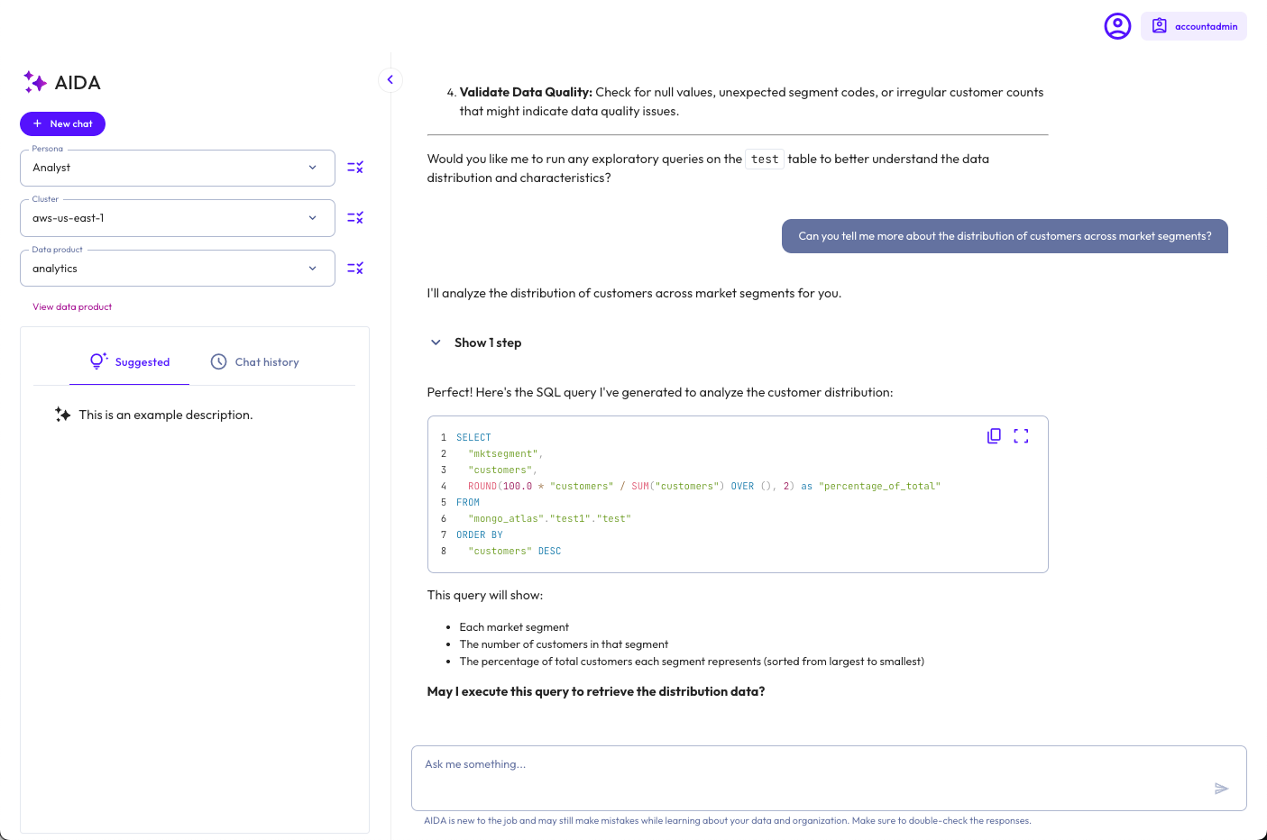Viewport: 1267px width, 840px height.
Task: Copy the SQL query to clipboard
Action: (994, 435)
